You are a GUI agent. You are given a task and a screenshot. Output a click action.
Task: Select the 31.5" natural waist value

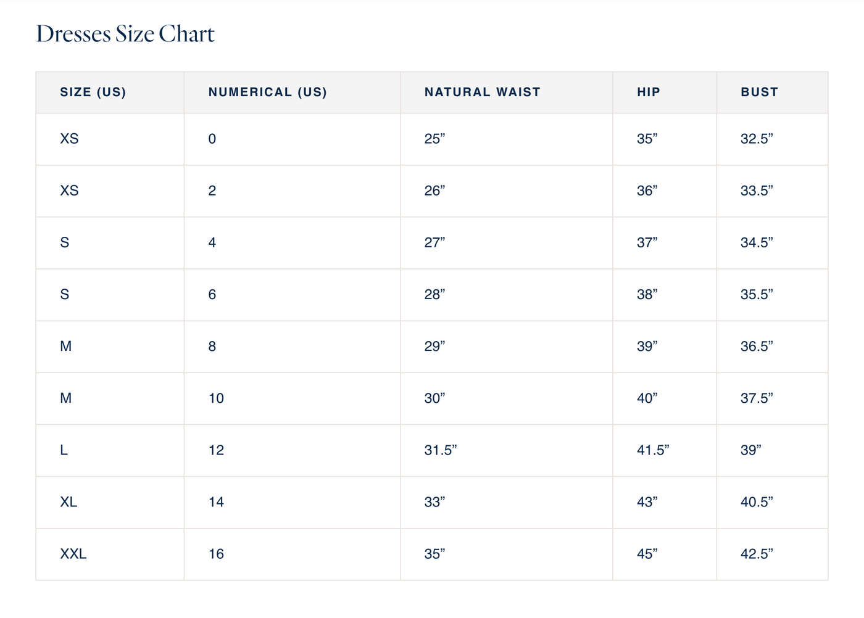[x=441, y=450]
